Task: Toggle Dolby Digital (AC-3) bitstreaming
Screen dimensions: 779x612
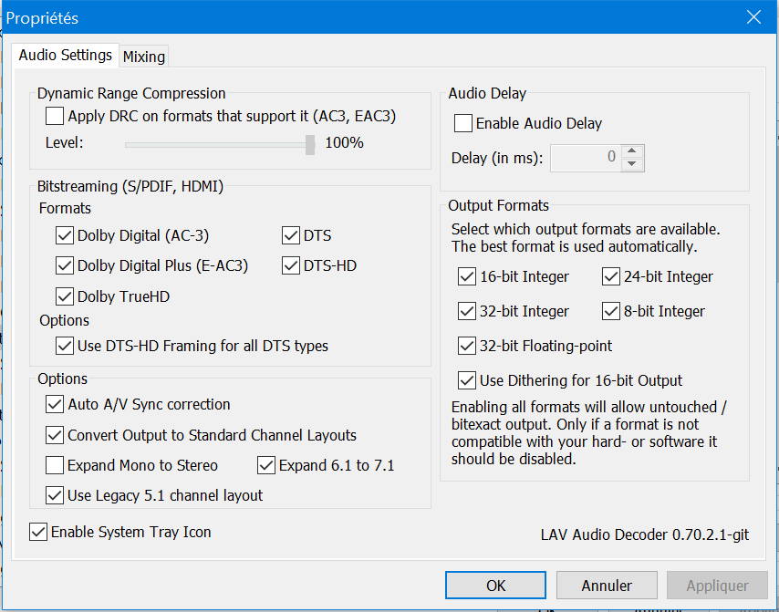Action: point(64,236)
